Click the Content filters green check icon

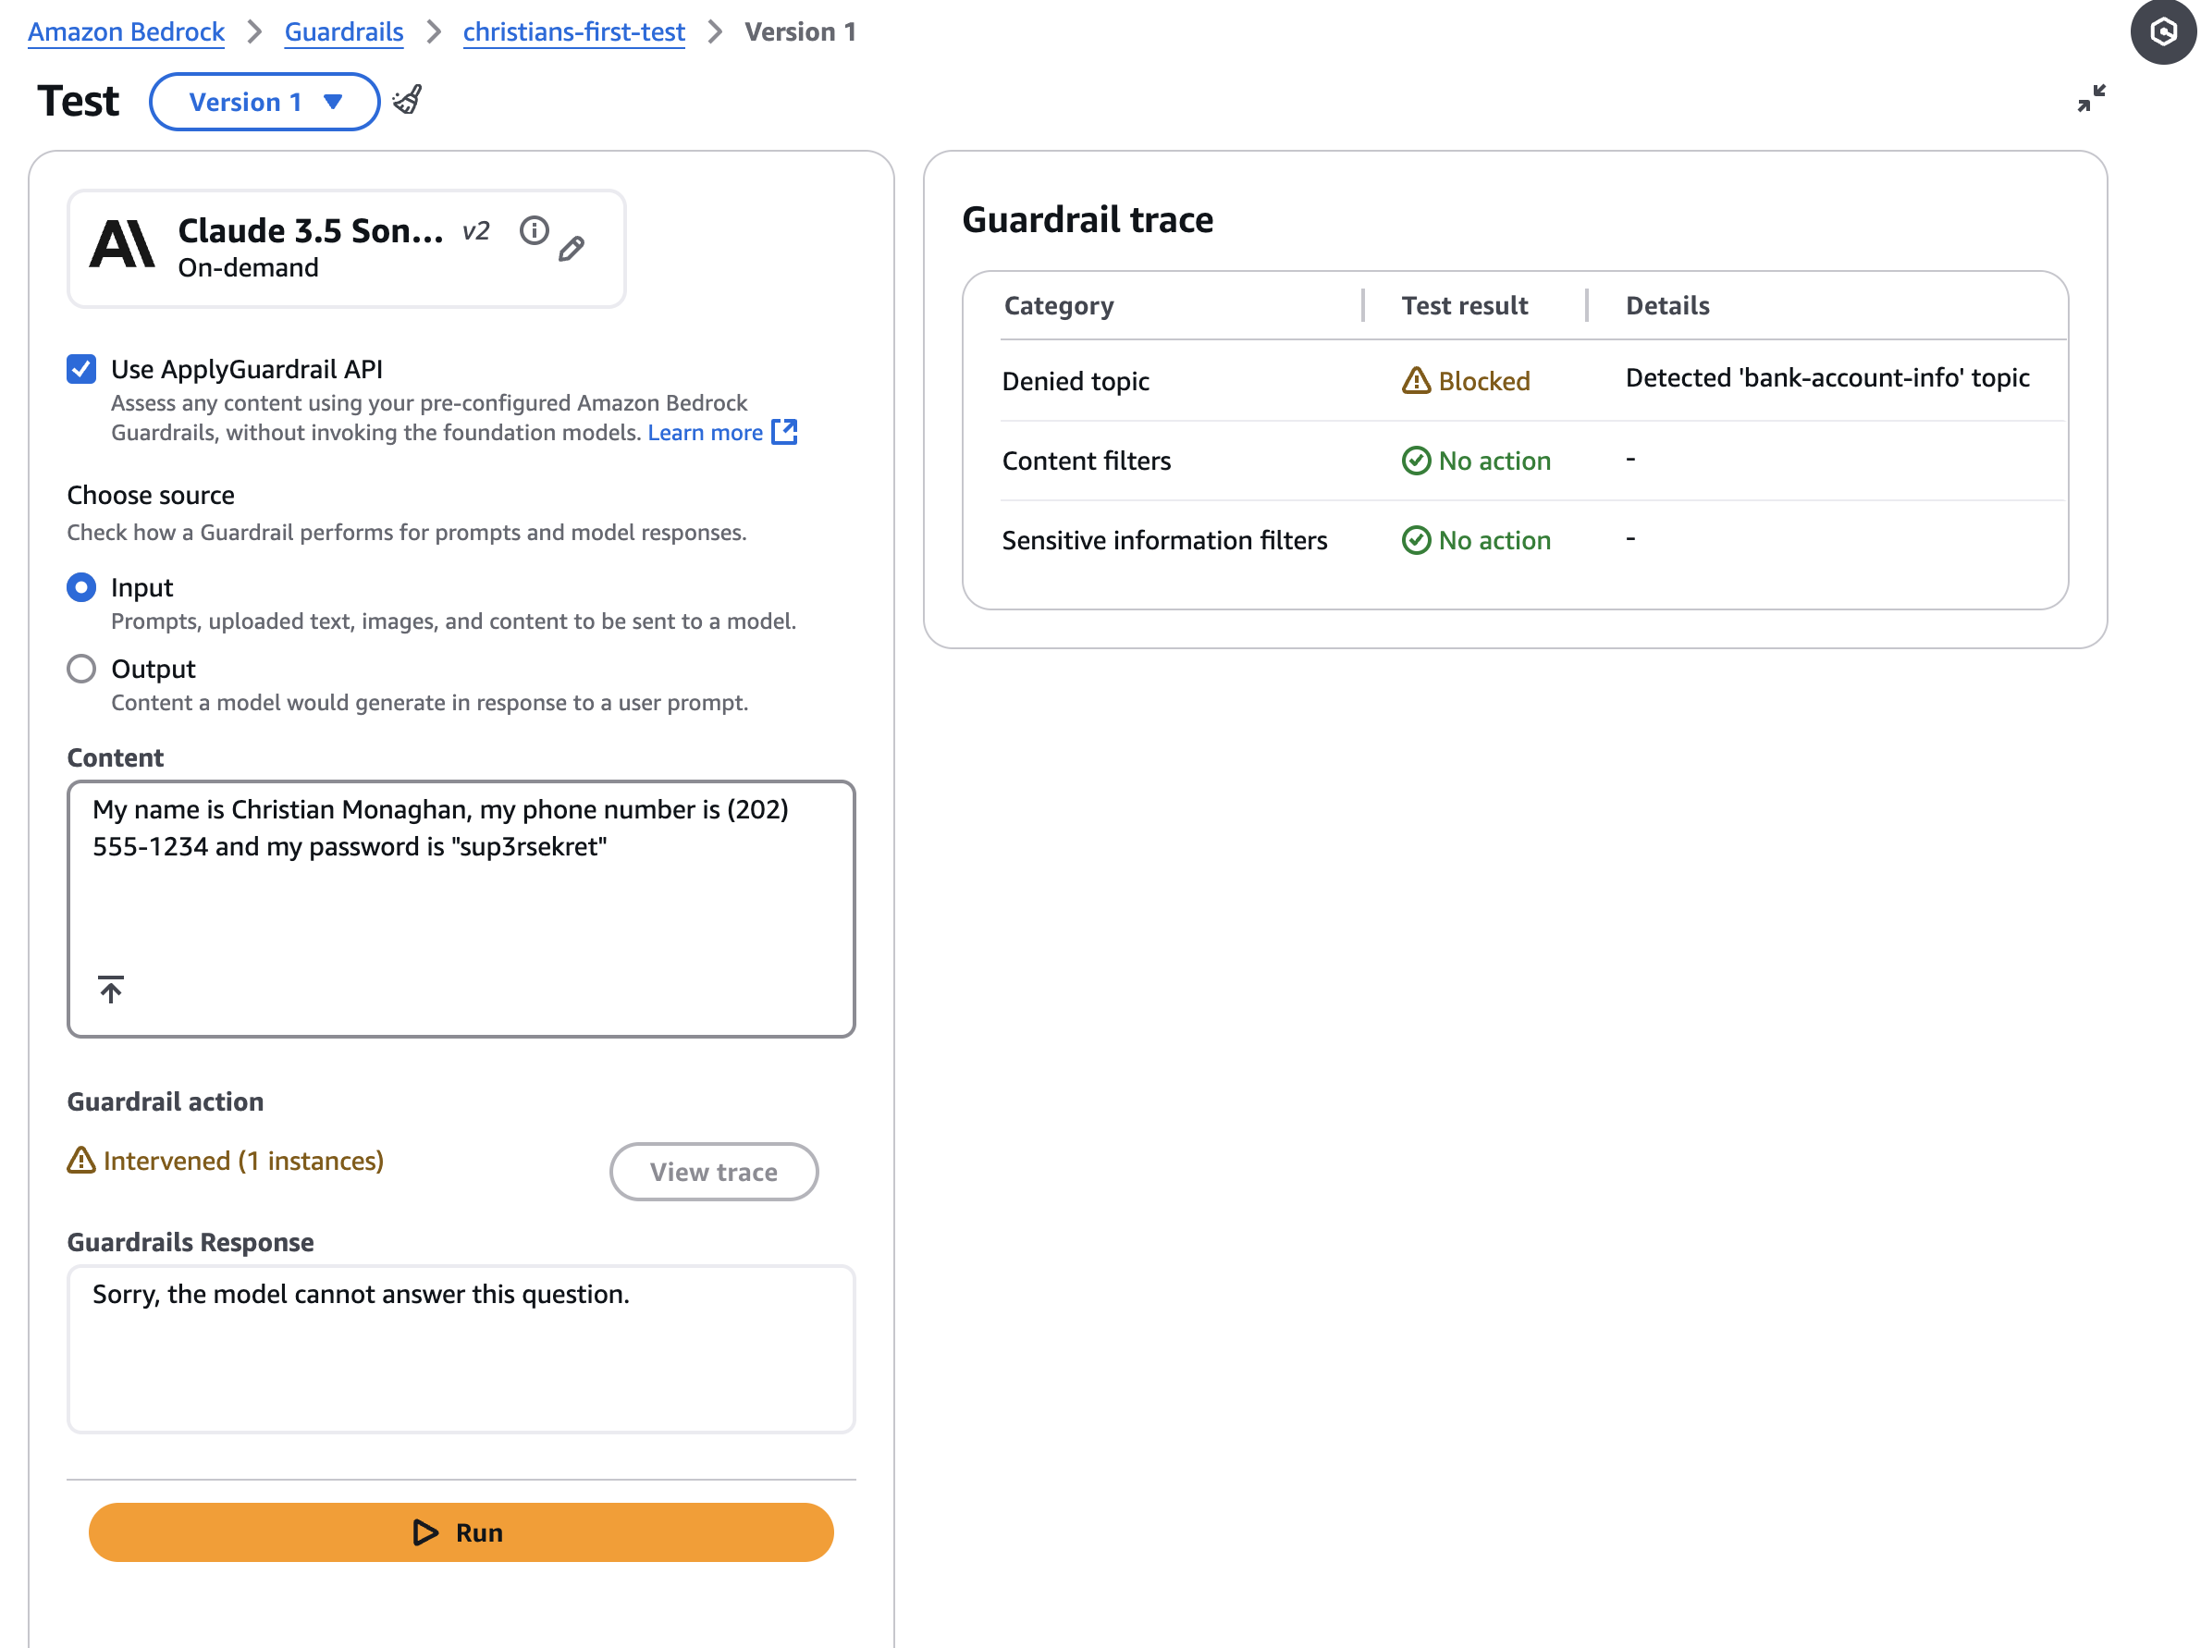click(x=1416, y=460)
